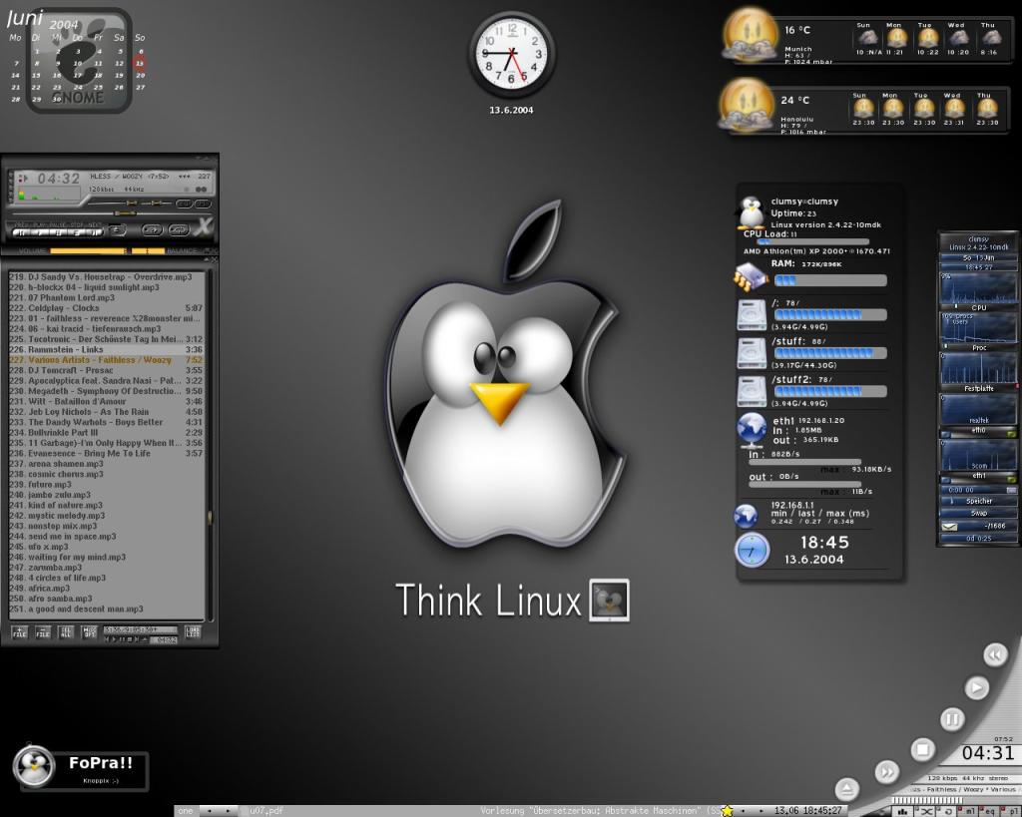Viewport: 1022px width, 817px height.
Task: Click the Tux penguin icon in system monitor
Action: [752, 213]
